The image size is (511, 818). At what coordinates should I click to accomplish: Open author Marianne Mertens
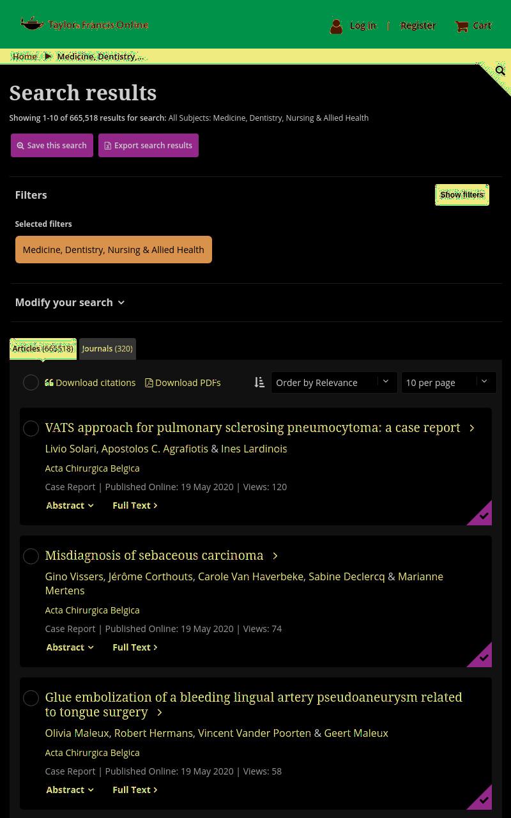(x=244, y=583)
